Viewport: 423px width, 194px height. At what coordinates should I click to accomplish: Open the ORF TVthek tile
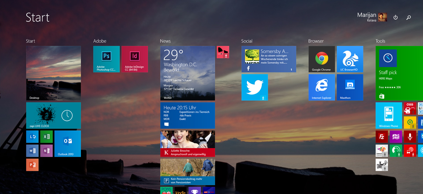209,190
